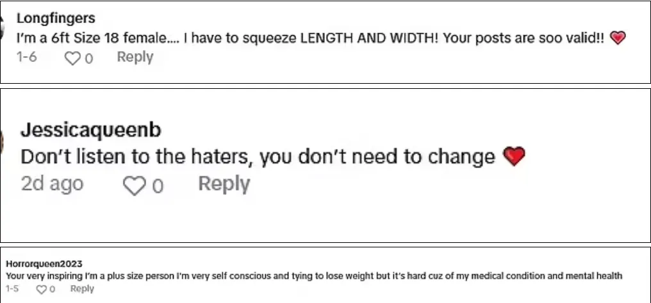Open the Jessicaqueenb username profile
The width and height of the screenshot is (651, 303).
[91, 130]
